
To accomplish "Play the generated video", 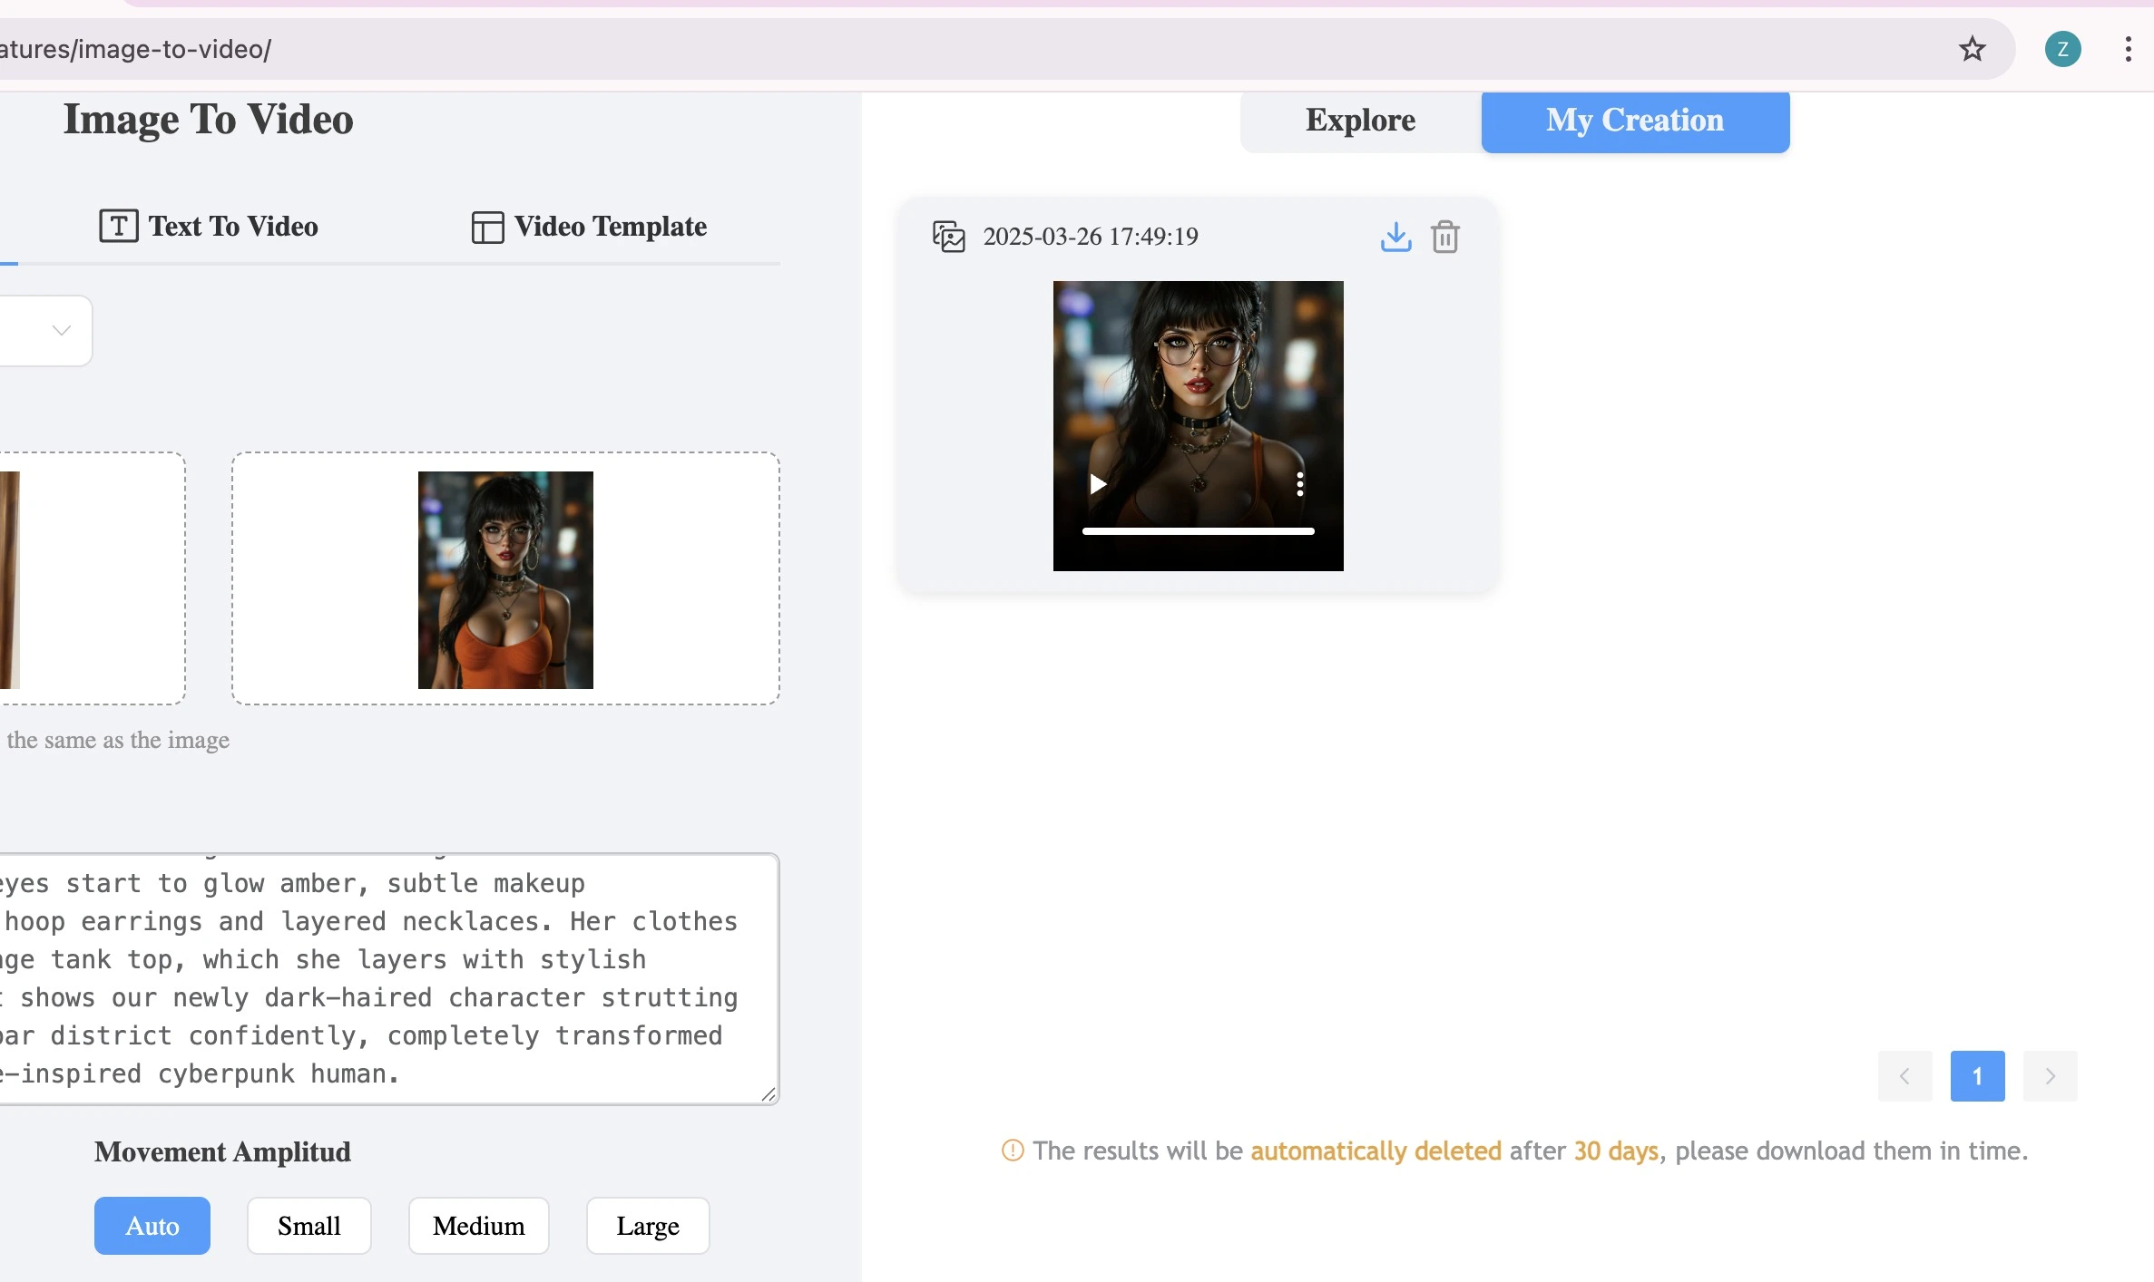I will pos(1098,484).
